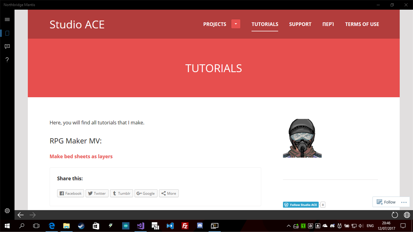The image size is (413, 232).
Task: Open Discord from the taskbar
Action: coord(200,226)
